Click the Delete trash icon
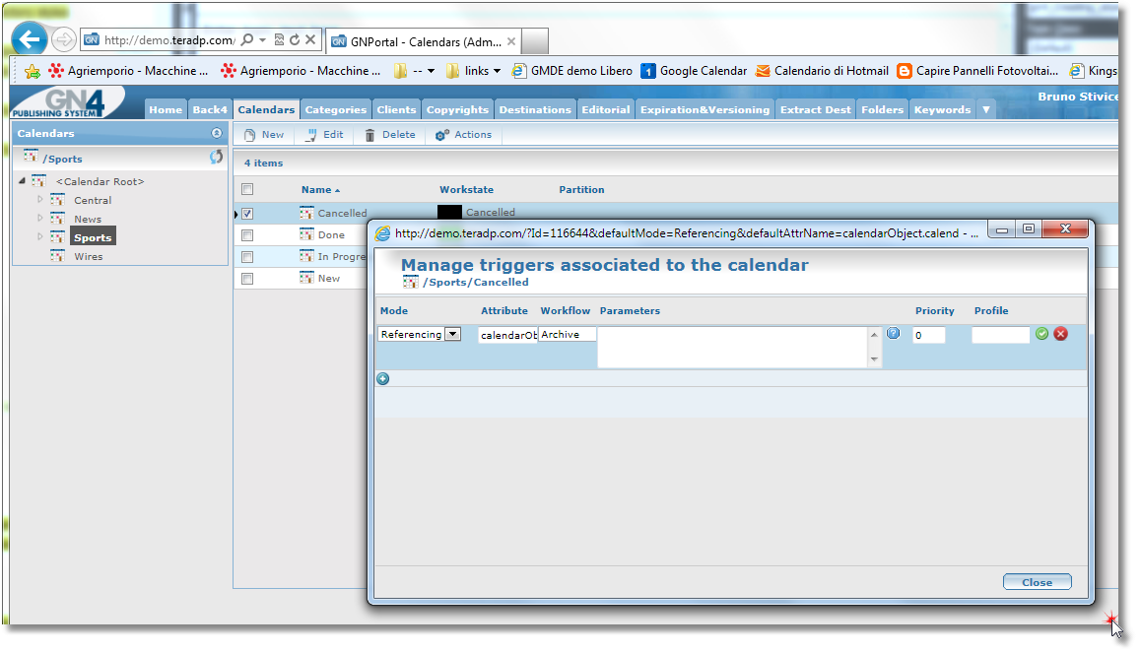The width and height of the screenshot is (1141, 652). (x=369, y=135)
